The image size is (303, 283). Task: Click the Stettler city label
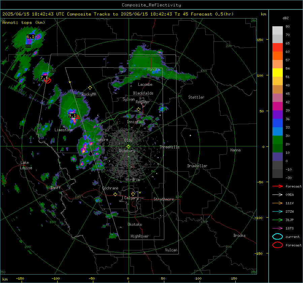[x=196, y=97]
